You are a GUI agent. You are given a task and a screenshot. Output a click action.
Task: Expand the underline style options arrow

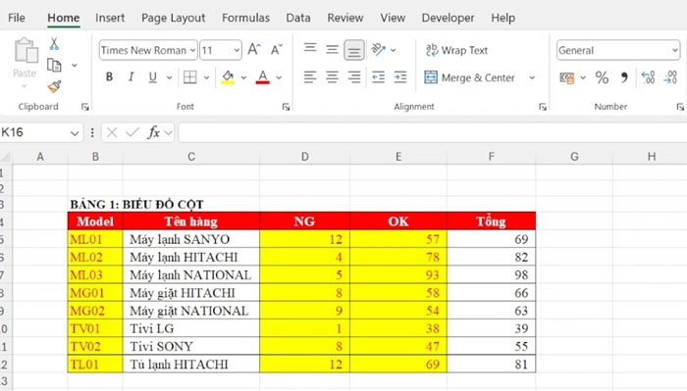click(x=169, y=77)
